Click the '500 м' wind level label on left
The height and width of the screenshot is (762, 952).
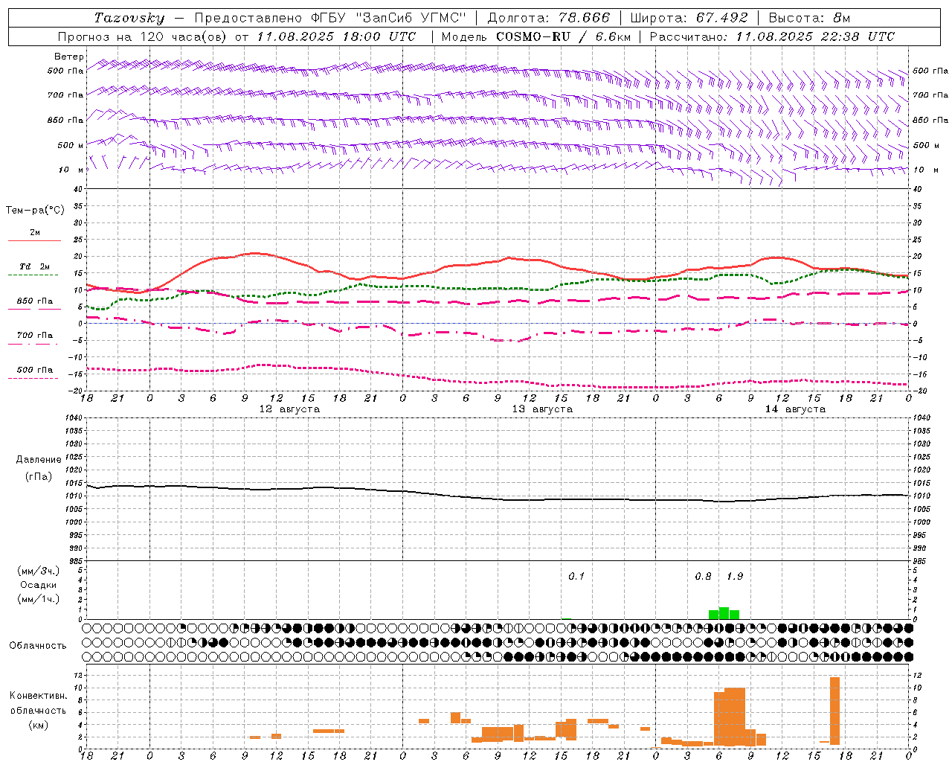pos(71,145)
